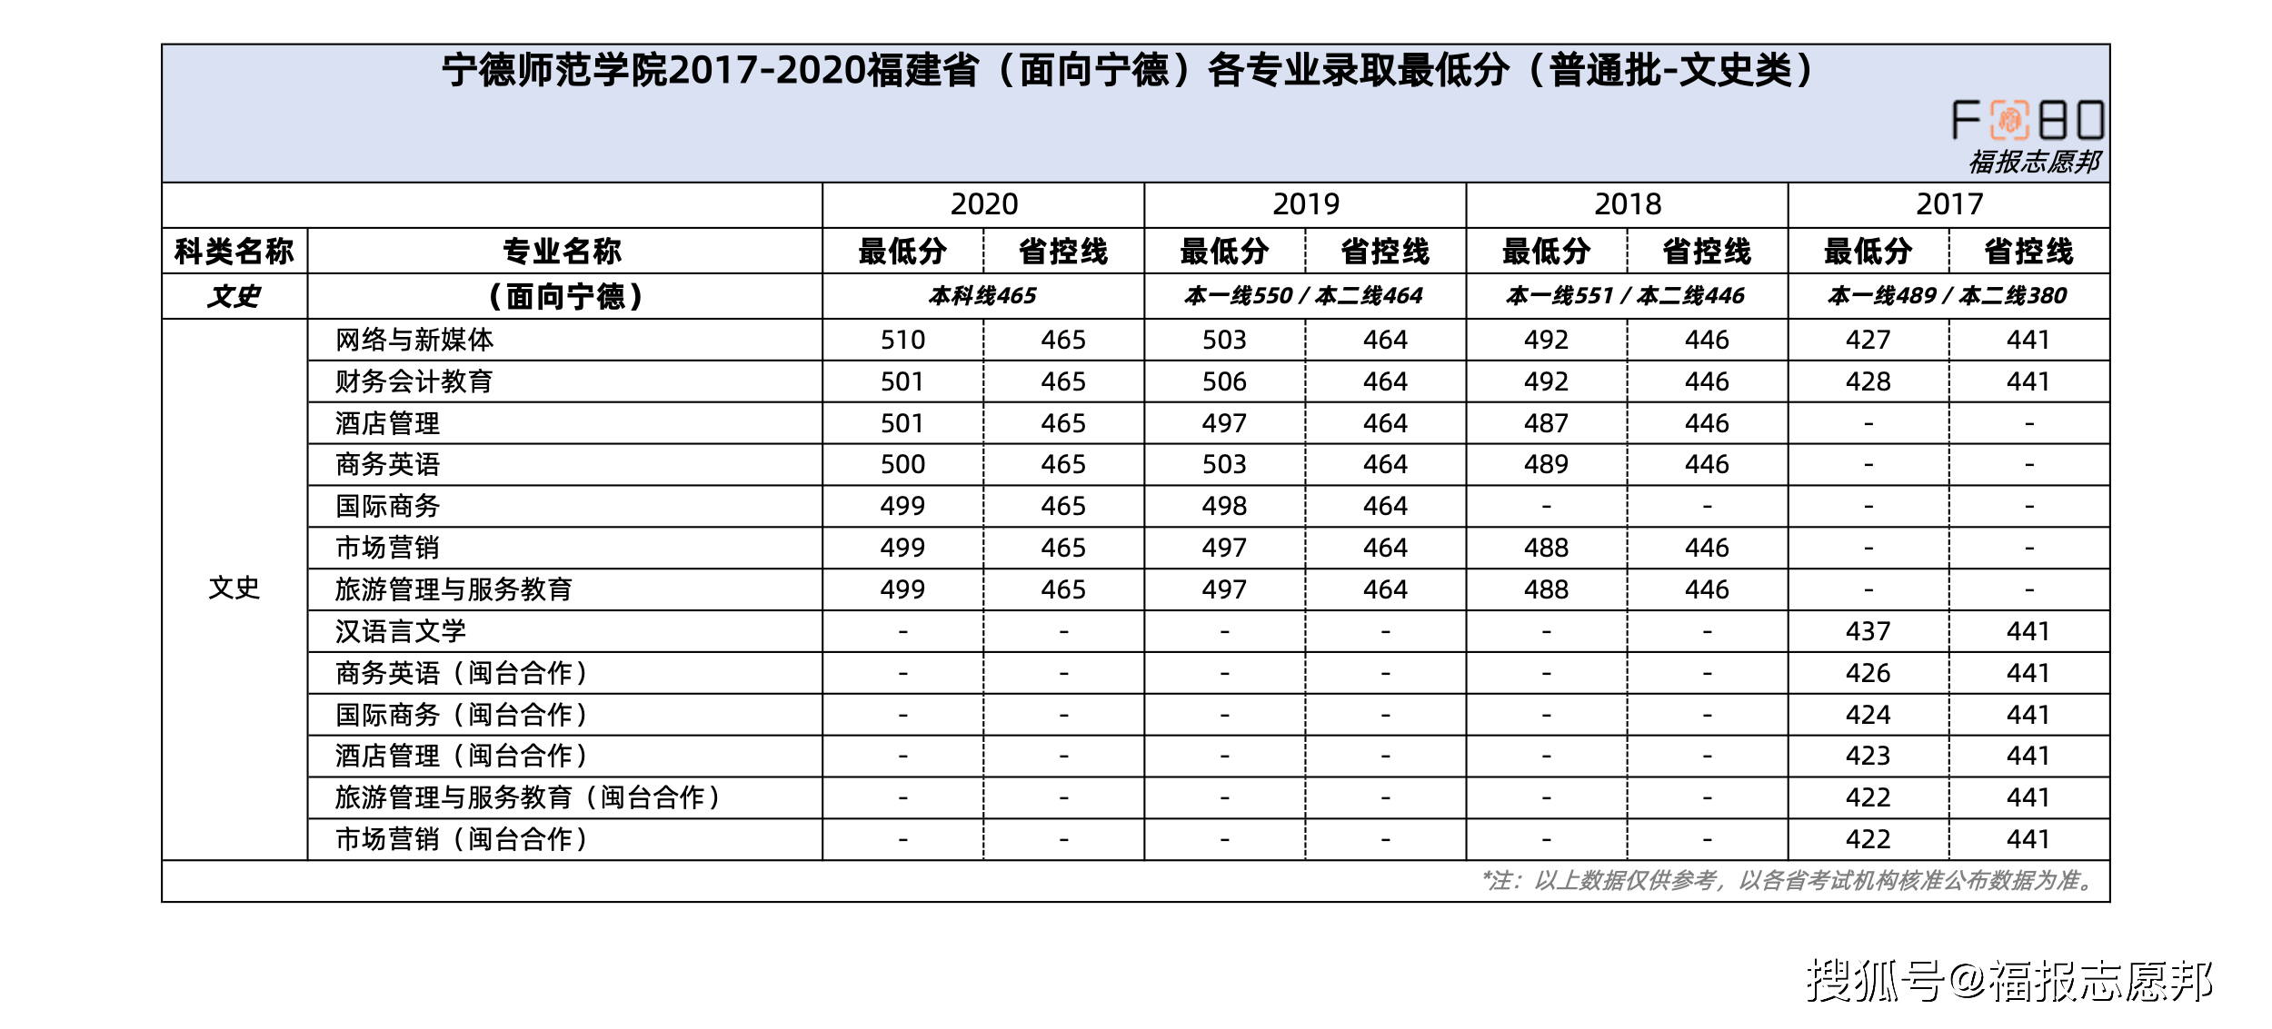Select the 本一线489 / 本二线380 cell
Viewport: 2272px width, 1029px height.
1948,296
